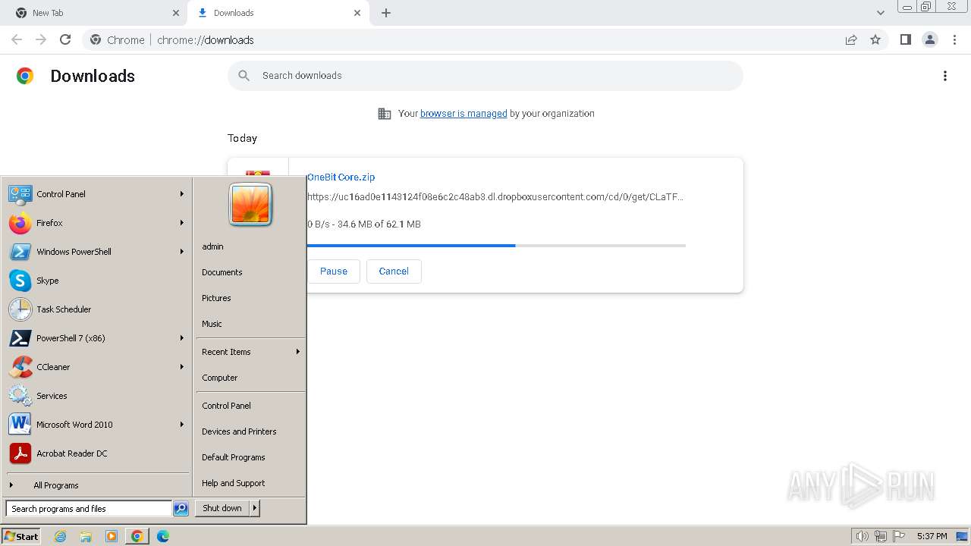This screenshot has width=971, height=546.
Task: Select the Downloads tab
Action: [278, 13]
